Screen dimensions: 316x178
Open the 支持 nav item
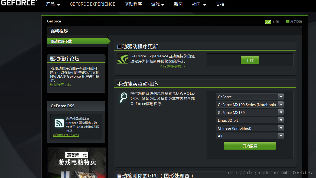[220, 4]
